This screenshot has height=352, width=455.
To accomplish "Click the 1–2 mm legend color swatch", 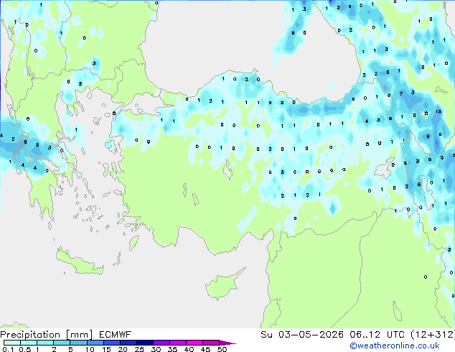I will (x=45, y=343).
